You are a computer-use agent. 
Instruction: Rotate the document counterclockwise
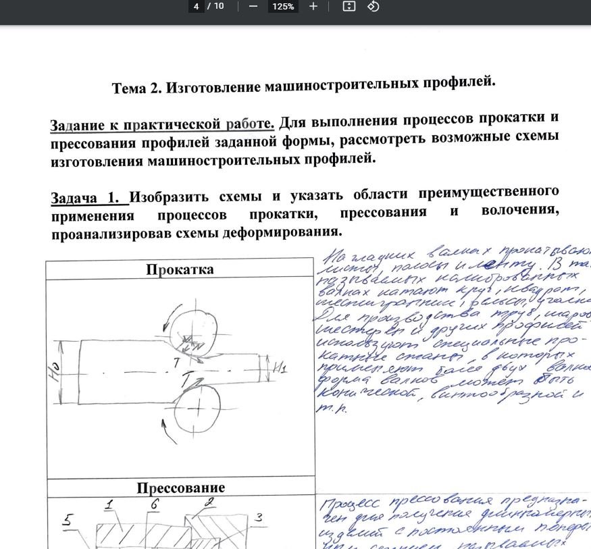[x=373, y=6]
